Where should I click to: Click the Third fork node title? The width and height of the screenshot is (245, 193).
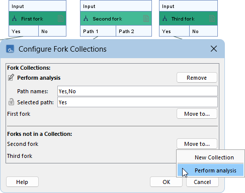pyautogui.click(x=183, y=19)
